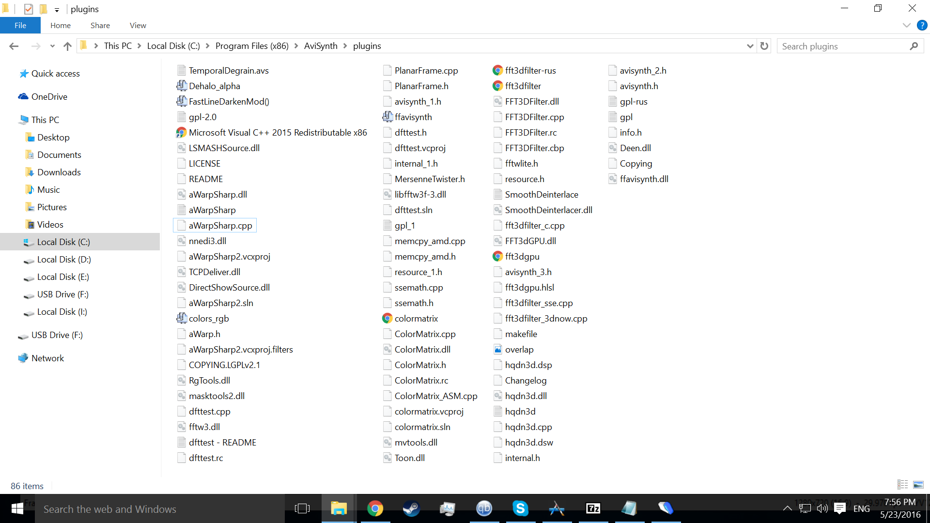This screenshot has height=523, width=930.
Task: Open Chrome from the taskbar
Action: click(375, 508)
